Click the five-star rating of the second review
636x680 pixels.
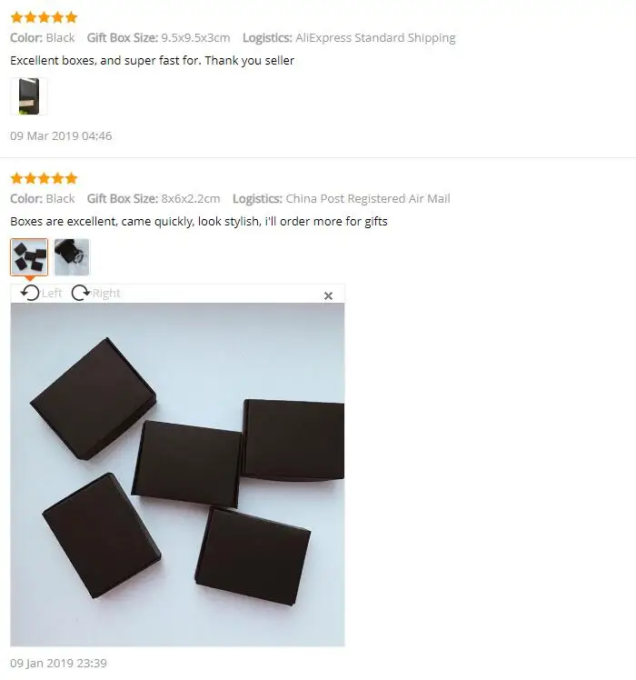44,178
